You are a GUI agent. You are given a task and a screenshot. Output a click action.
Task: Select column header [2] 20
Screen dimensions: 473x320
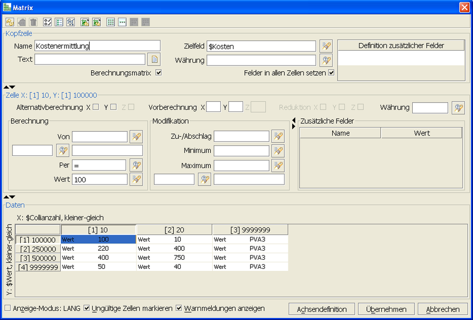click(x=174, y=230)
